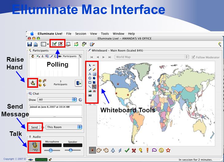Open the chat Show All dropdown
This screenshot has width=224, height=162.
point(57,99)
